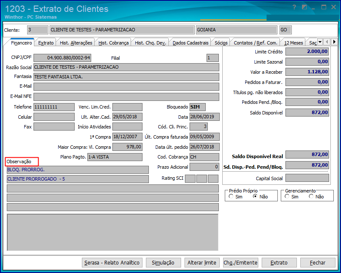341x273 pixels.
Task: Select Sim under Prédio Próprio
Action: point(231,197)
